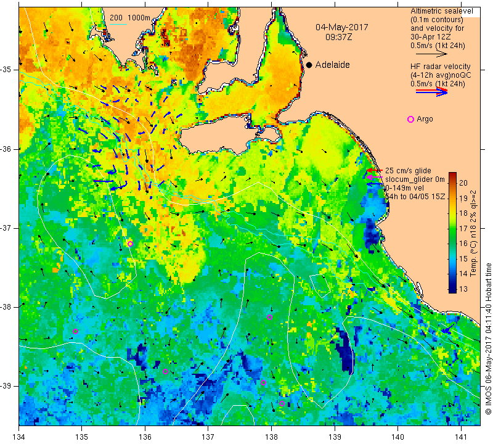Viewport: 493px width, 444px height.
Task: Click the green 17 degree band of the colorbar
Action: (x=452, y=228)
